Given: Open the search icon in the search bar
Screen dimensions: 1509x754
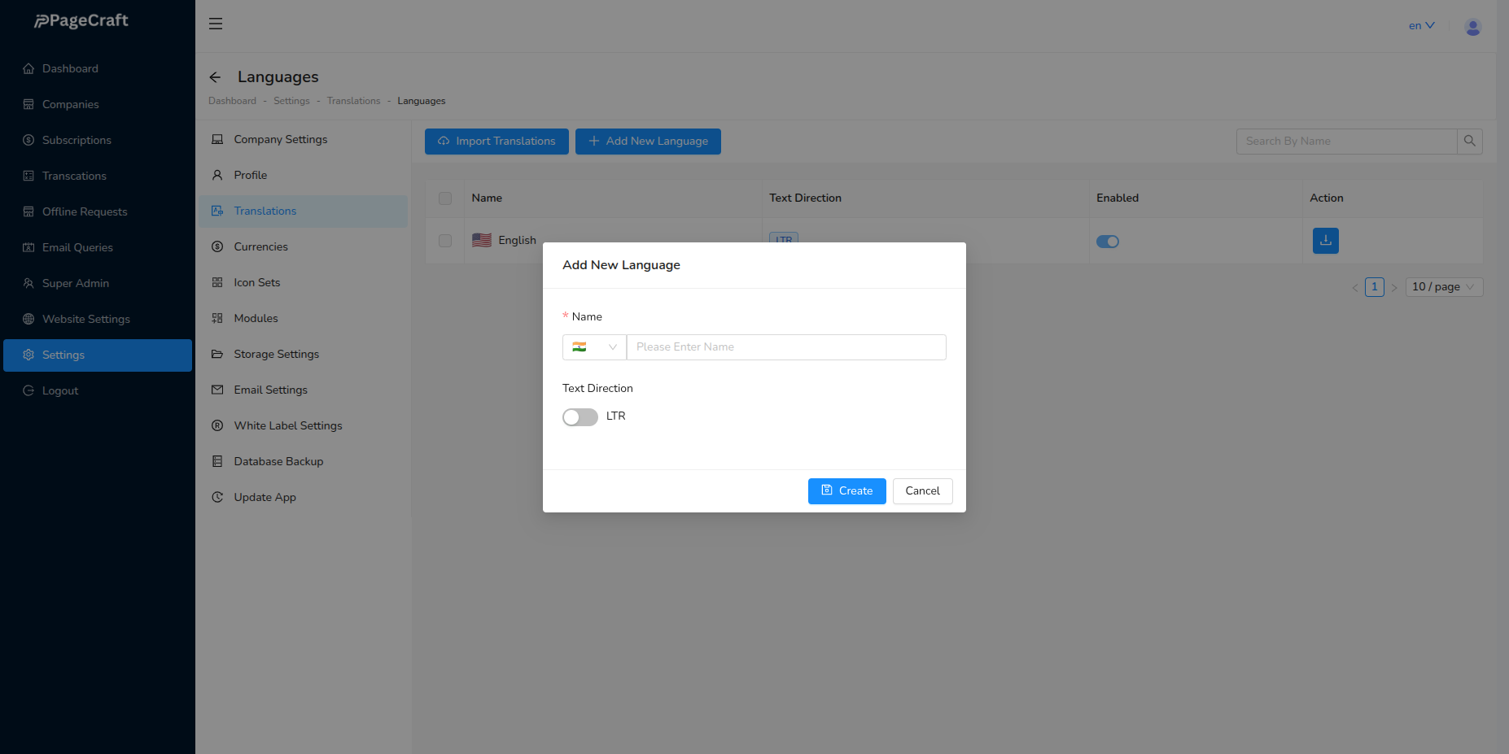Looking at the screenshot, I should [x=1470, y=141].
